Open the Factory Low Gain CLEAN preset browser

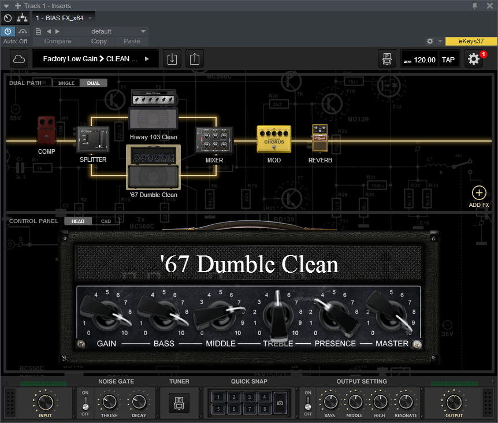pyautogui.click(x=95, y=59)
